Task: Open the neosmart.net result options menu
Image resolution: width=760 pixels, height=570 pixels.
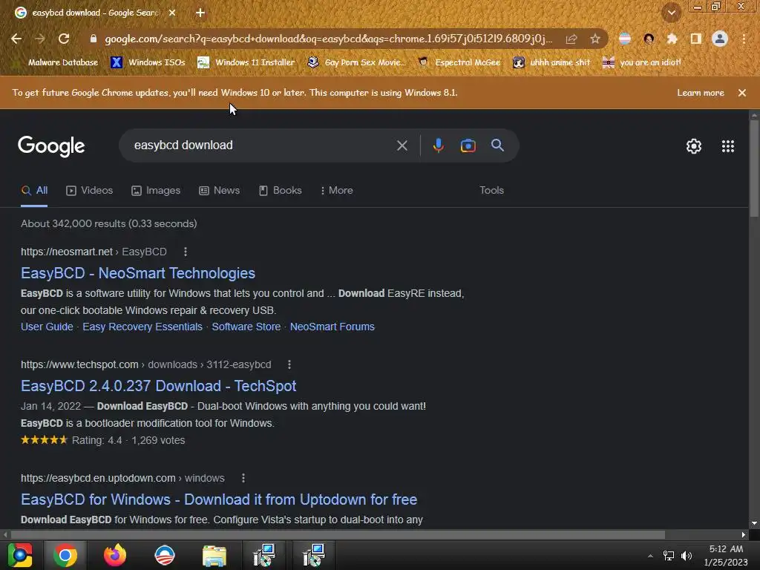Action: point(185,252)
